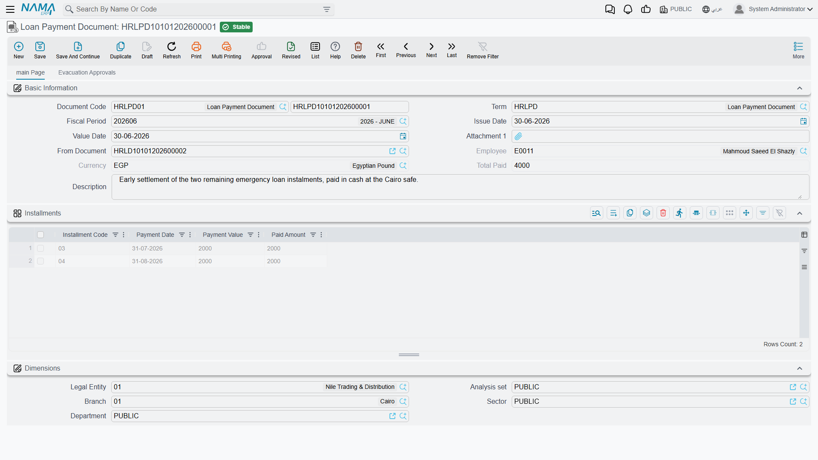The width and height of the screenshot is (818, 460).
Task: Tick the checkbox for installment row 04
Action: tap(40, 261)
